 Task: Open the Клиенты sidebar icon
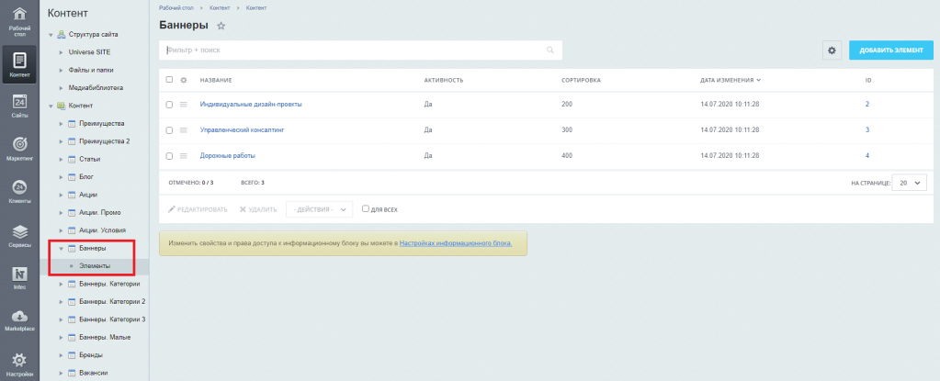[18, 192]
